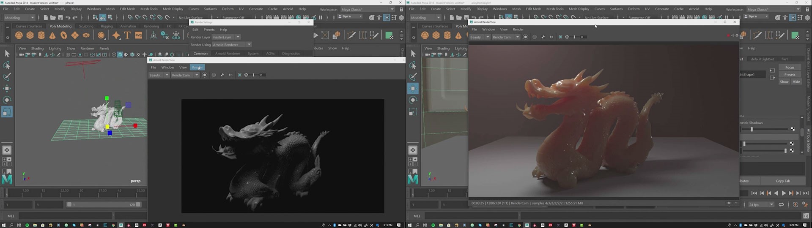Open Workspace Maya Classic dropdown in left Maya
Screen dimensions: 812x228
[368, 9]
